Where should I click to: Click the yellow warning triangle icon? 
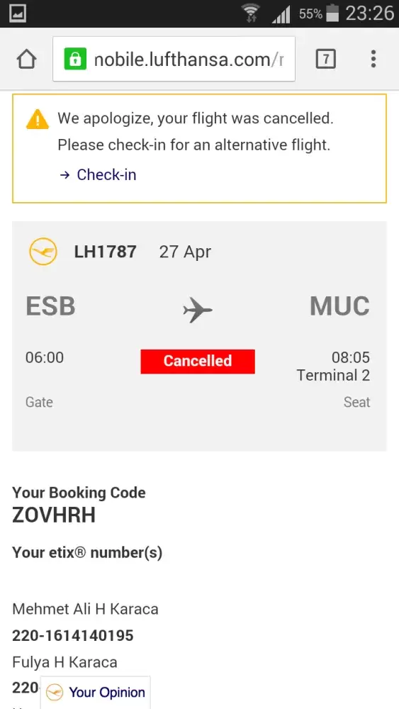pyautogui.click(x=38, y=119)
